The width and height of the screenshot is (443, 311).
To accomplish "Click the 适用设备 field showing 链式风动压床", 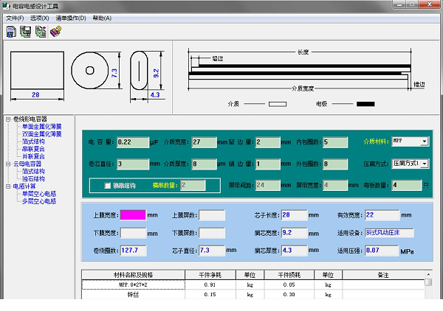I will coord(389,233).
